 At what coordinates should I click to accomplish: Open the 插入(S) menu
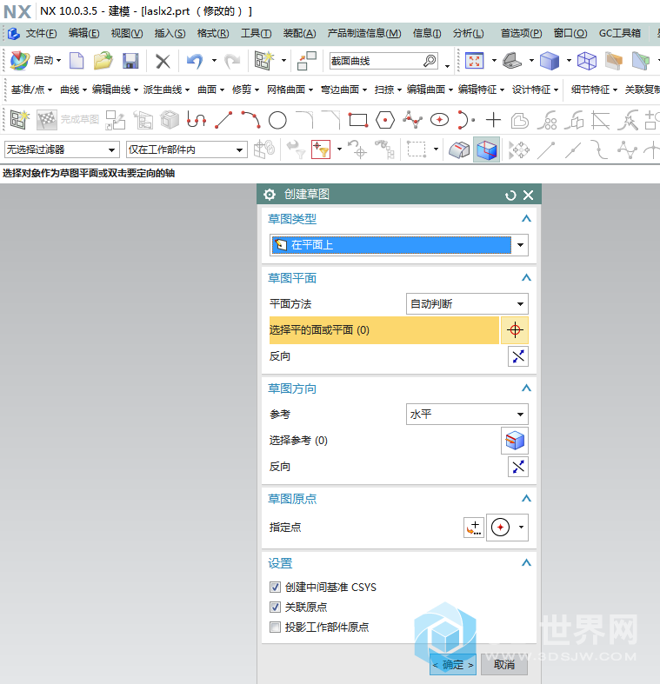coord(170,33)
